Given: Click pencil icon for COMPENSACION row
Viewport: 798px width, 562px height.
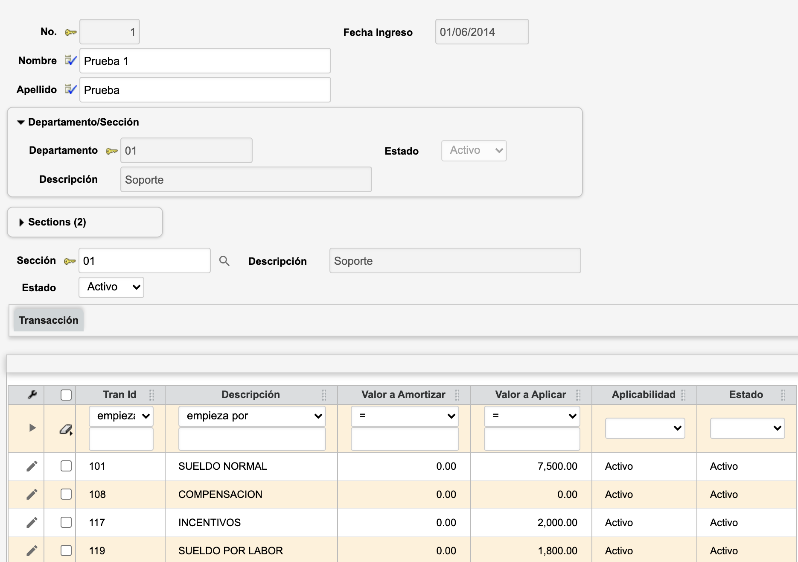Looking at the screenshot, I should [32, 494].
